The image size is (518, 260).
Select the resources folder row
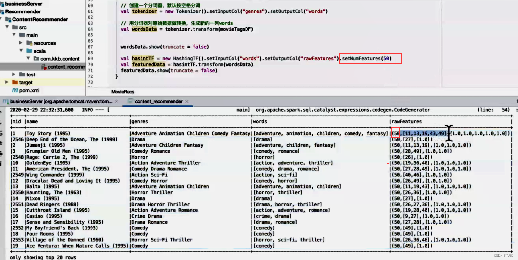click(42, 43)
